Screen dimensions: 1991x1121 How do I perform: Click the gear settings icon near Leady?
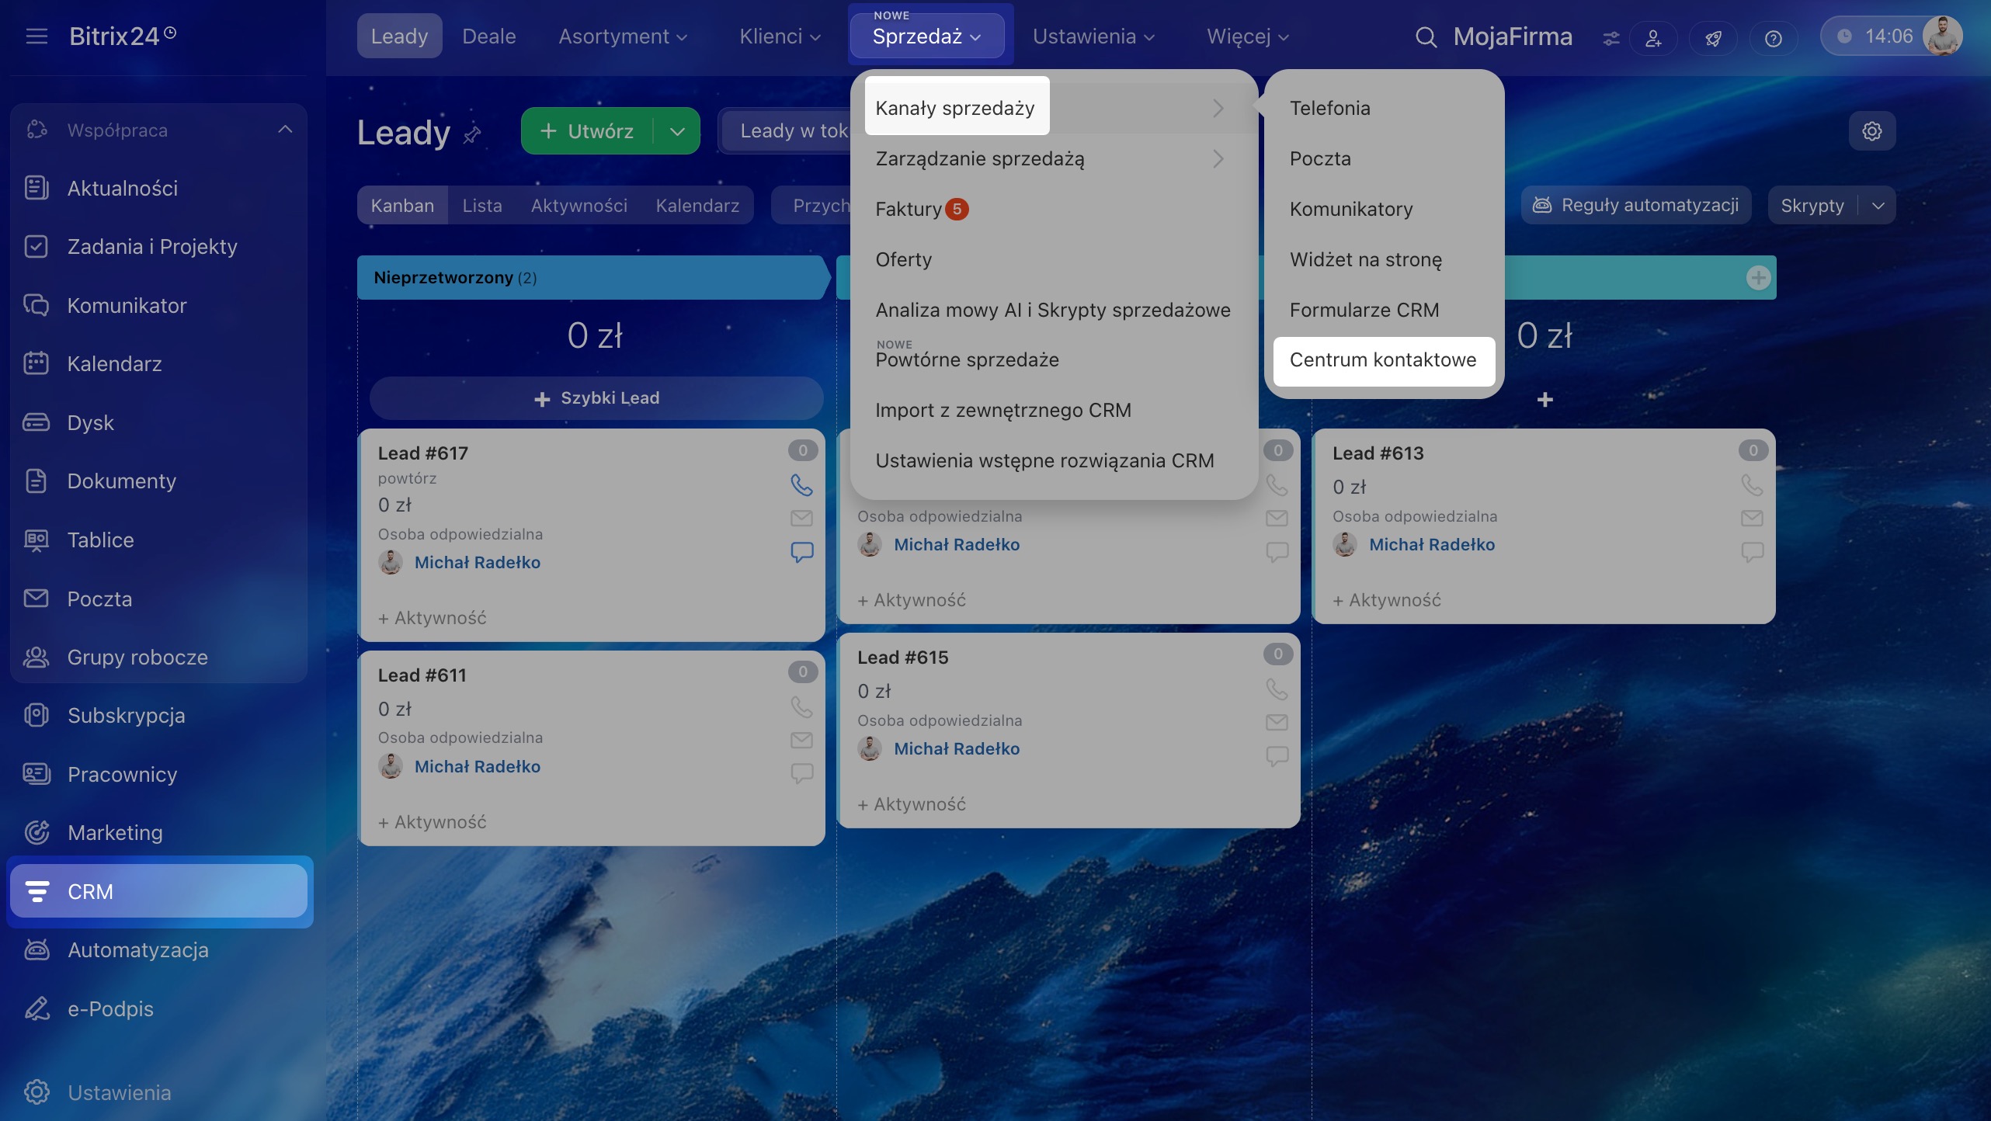coord(1871,131)
